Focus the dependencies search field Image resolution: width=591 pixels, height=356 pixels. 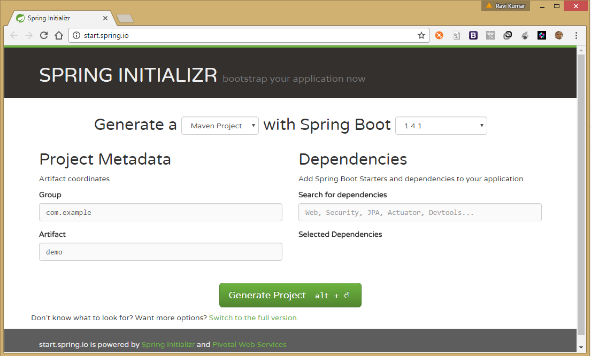coord(420,212)
